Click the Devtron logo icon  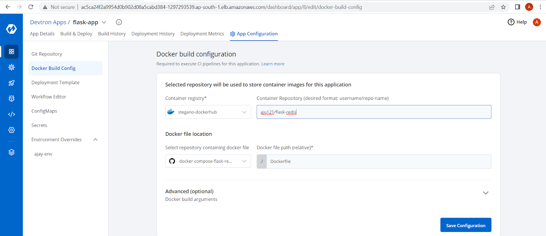11,29
